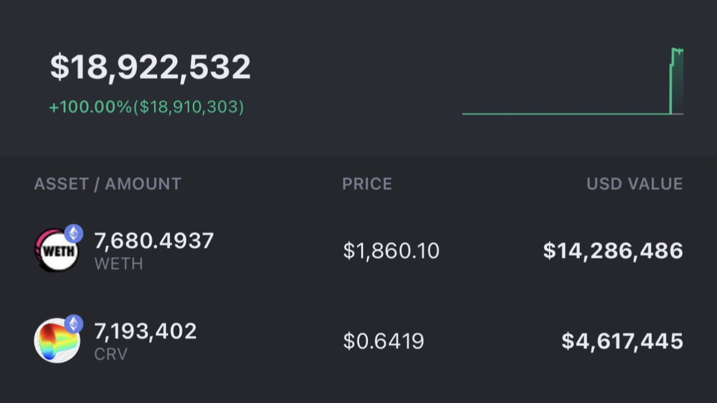Sort by the PRICE column header
This screenshot has width=717, height=403.
367,184
